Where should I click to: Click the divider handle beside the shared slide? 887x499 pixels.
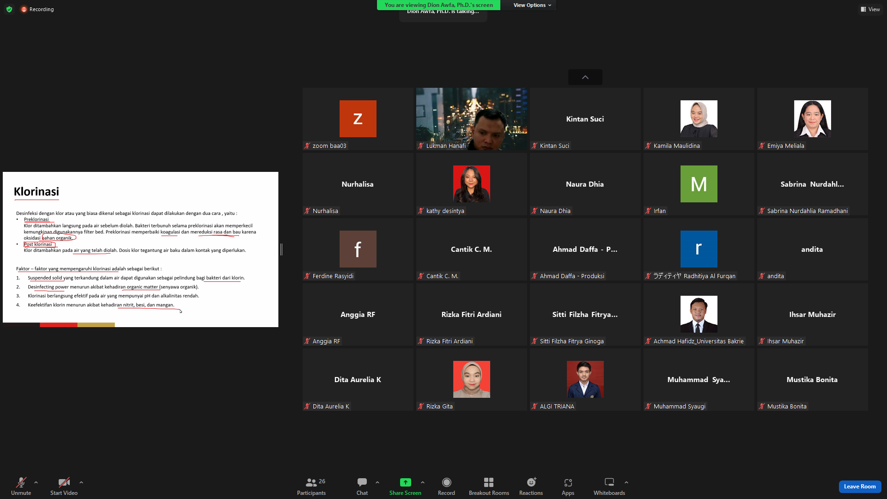281,249
